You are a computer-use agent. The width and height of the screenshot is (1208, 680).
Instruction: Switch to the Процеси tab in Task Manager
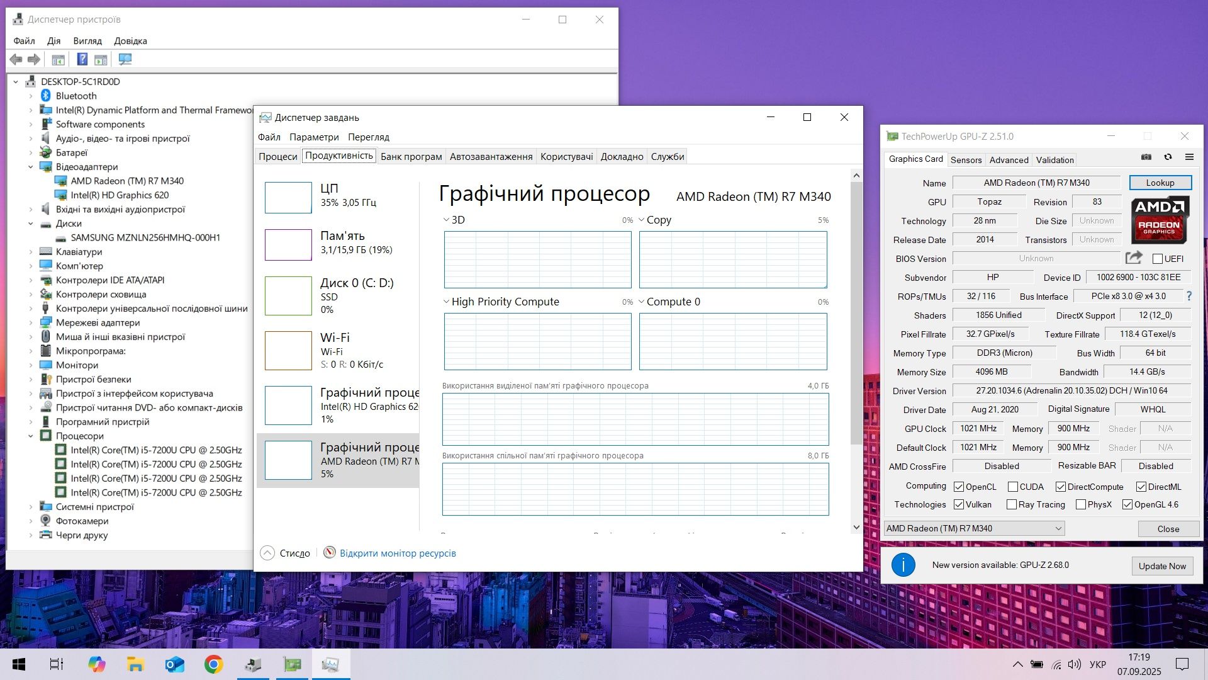(x=278, y=156)
